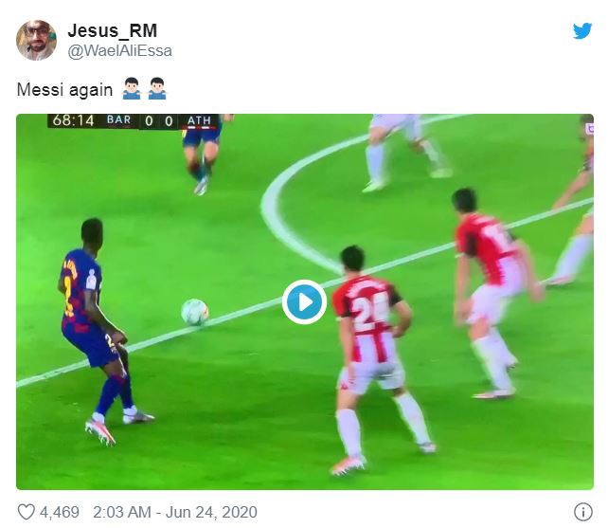This screenshot has height=528, width=608.
Task: Click the ATH team label in the scoreboard
Action: 199,120
